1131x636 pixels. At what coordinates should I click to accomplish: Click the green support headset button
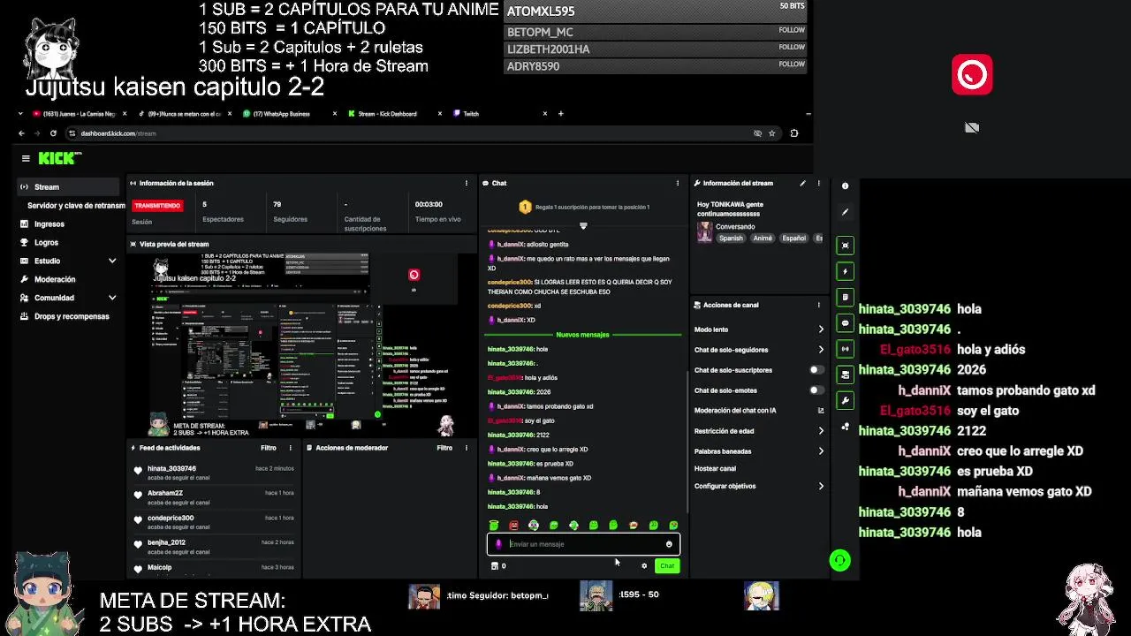pyautogui.click(x=839, y=560)
